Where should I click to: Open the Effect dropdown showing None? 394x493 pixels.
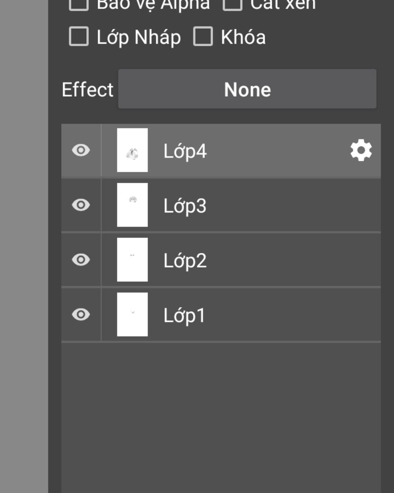click(247, 89)
